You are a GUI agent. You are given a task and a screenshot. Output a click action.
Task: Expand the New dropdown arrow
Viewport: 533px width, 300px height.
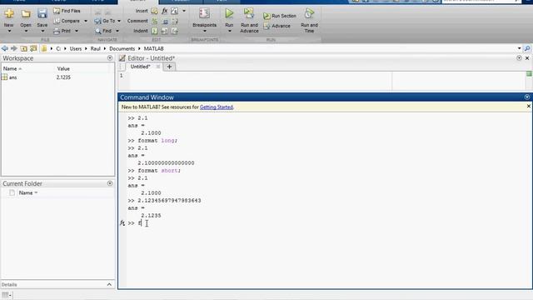click(9, 32)
